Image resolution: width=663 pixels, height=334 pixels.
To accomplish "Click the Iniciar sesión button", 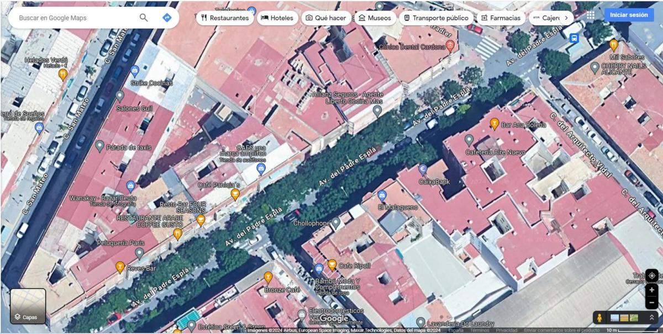I will click(x=629, y=15).
